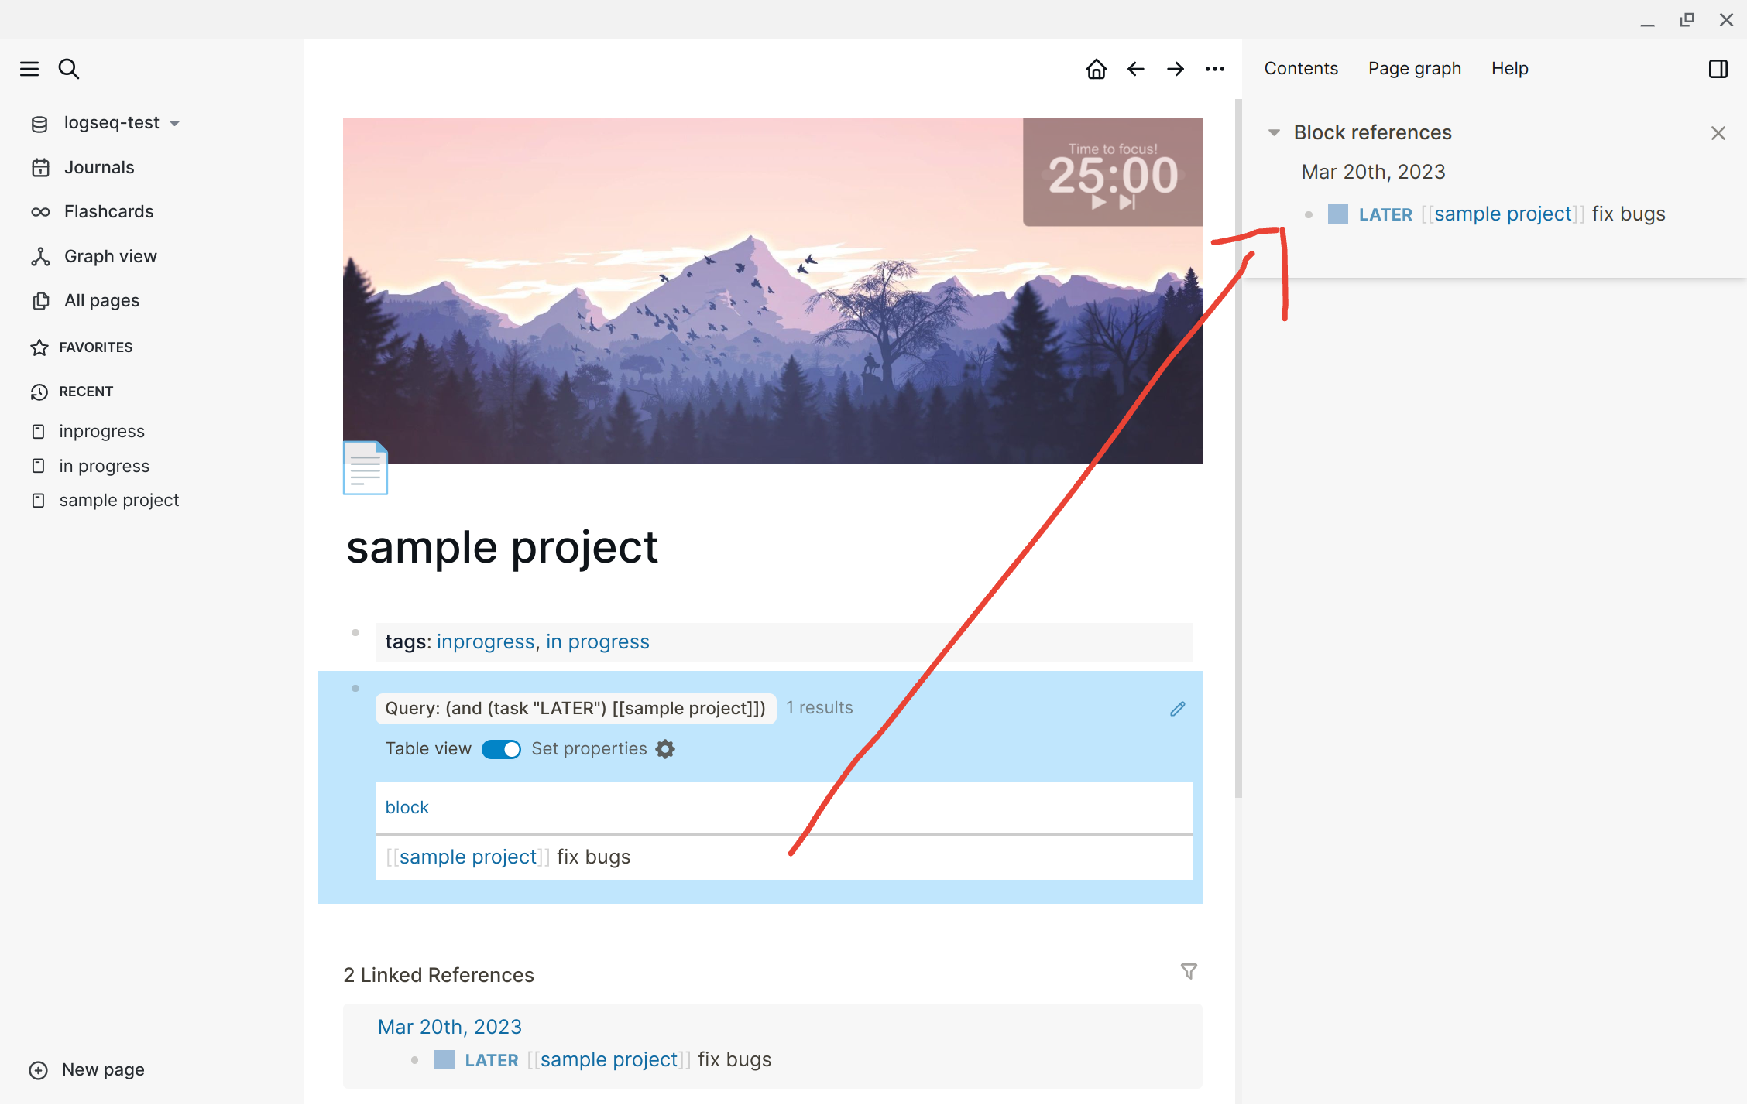Open Flashcards
The height and width of the screenshot is (1105, 1747).
point(108,211)
